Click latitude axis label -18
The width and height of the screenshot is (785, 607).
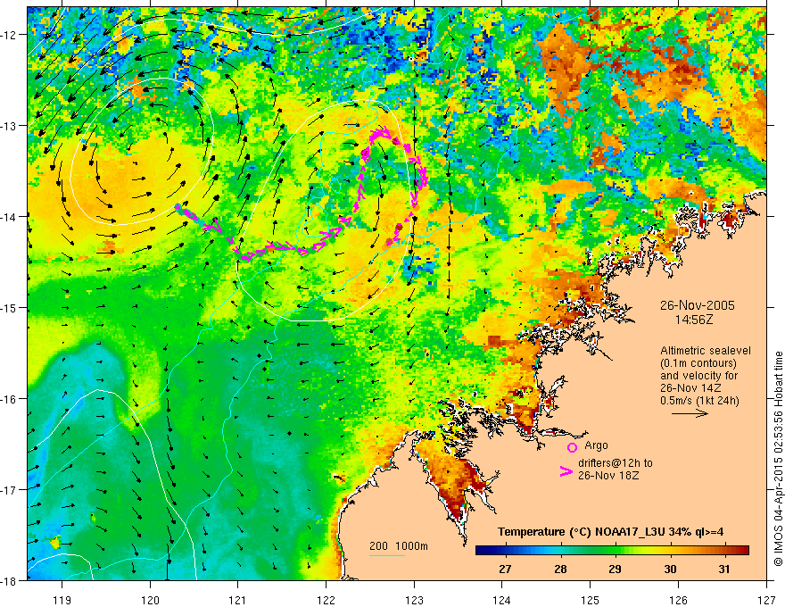coord(10,580)
